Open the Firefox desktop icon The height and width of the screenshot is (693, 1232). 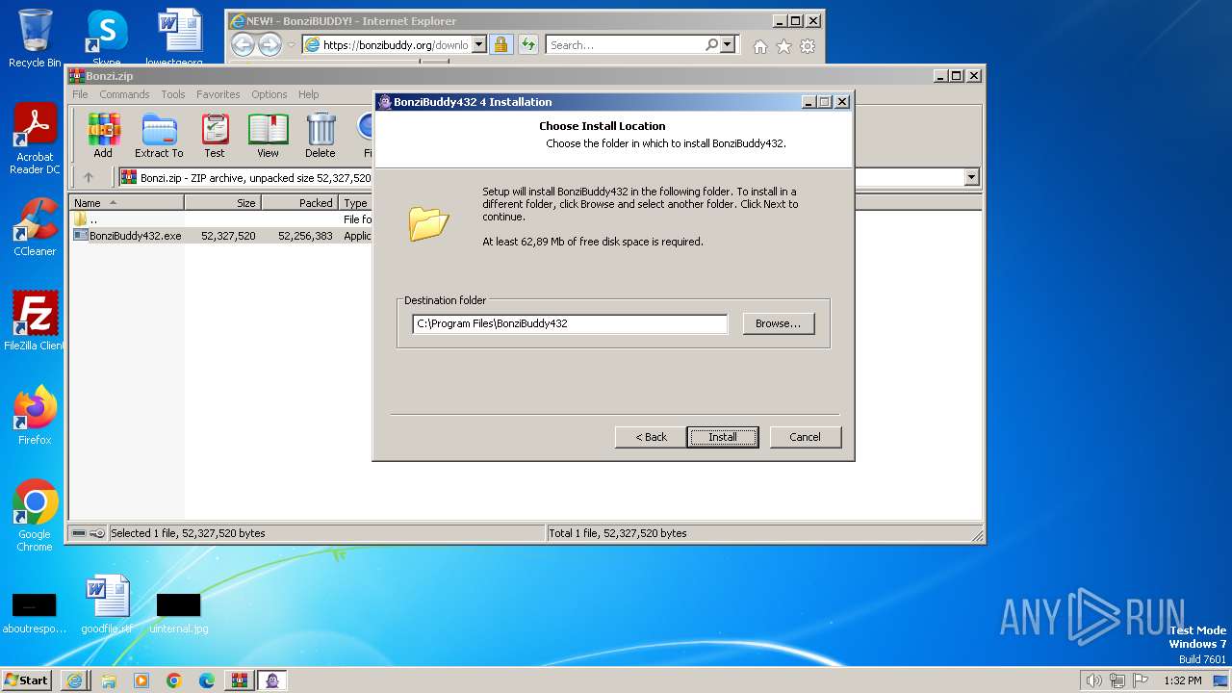[x=35, y=416]
